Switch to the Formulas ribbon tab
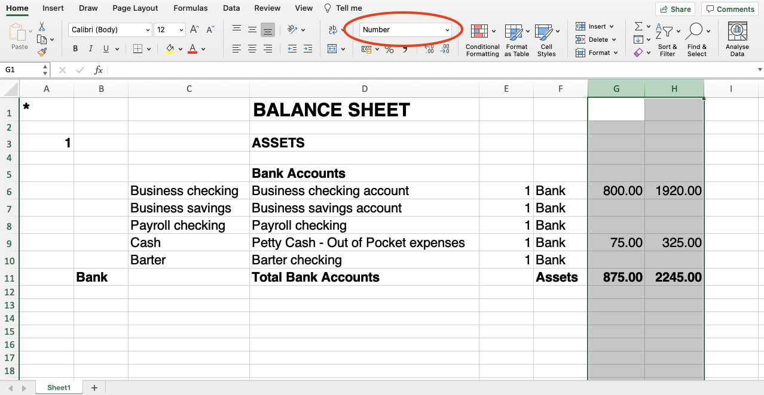 click(x=190, y=8)
